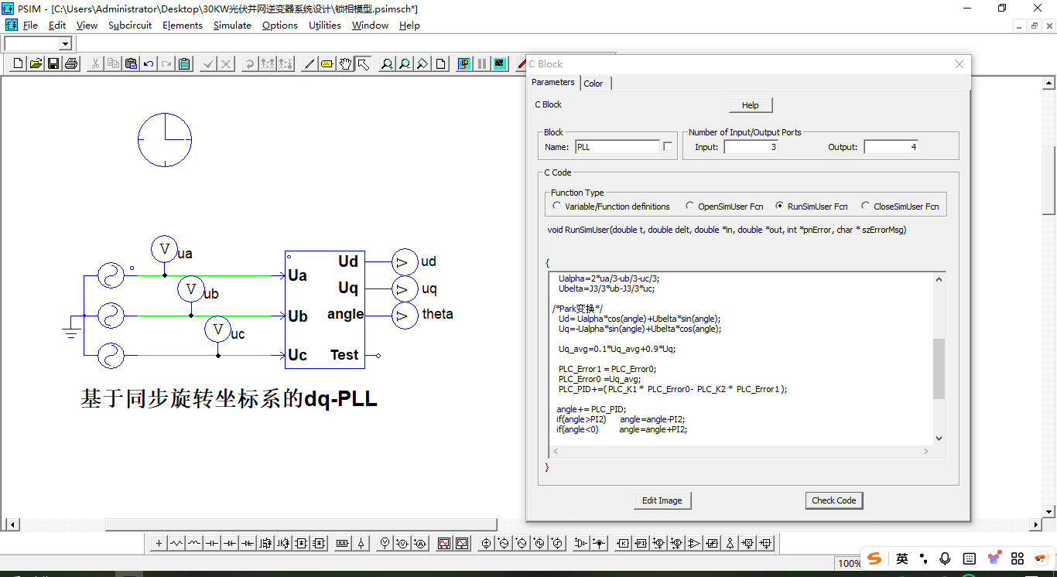The height and width of the screenshot is (577, 1057).
Task: Click the Save file icon in toolbar
Action: click(x=53, y=64)
